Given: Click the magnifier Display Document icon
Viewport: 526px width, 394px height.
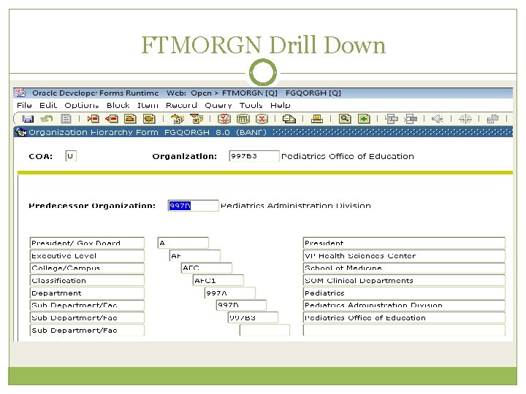Looking at the screenshot, I should coord(345,119).
